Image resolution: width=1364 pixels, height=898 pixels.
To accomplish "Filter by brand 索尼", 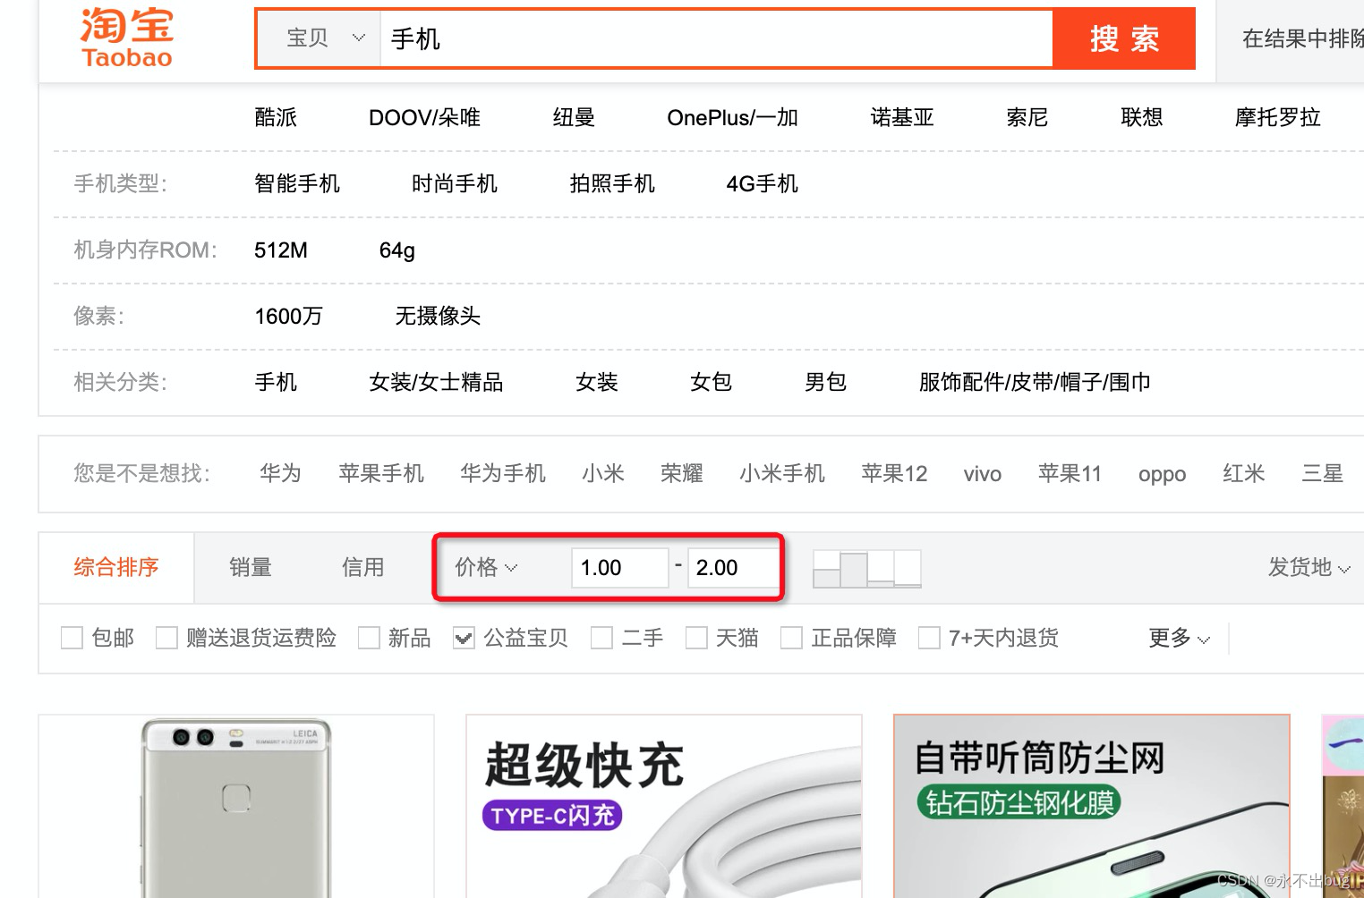I will click(x=1027, y=117).
